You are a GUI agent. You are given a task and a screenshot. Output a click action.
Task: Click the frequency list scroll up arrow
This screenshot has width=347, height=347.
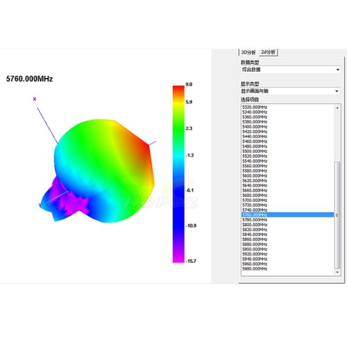tap(337, 108)
